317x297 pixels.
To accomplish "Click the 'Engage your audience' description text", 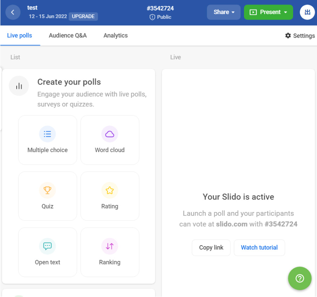I will 92,99.
